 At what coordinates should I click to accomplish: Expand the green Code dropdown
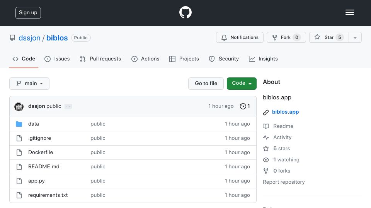242,84
